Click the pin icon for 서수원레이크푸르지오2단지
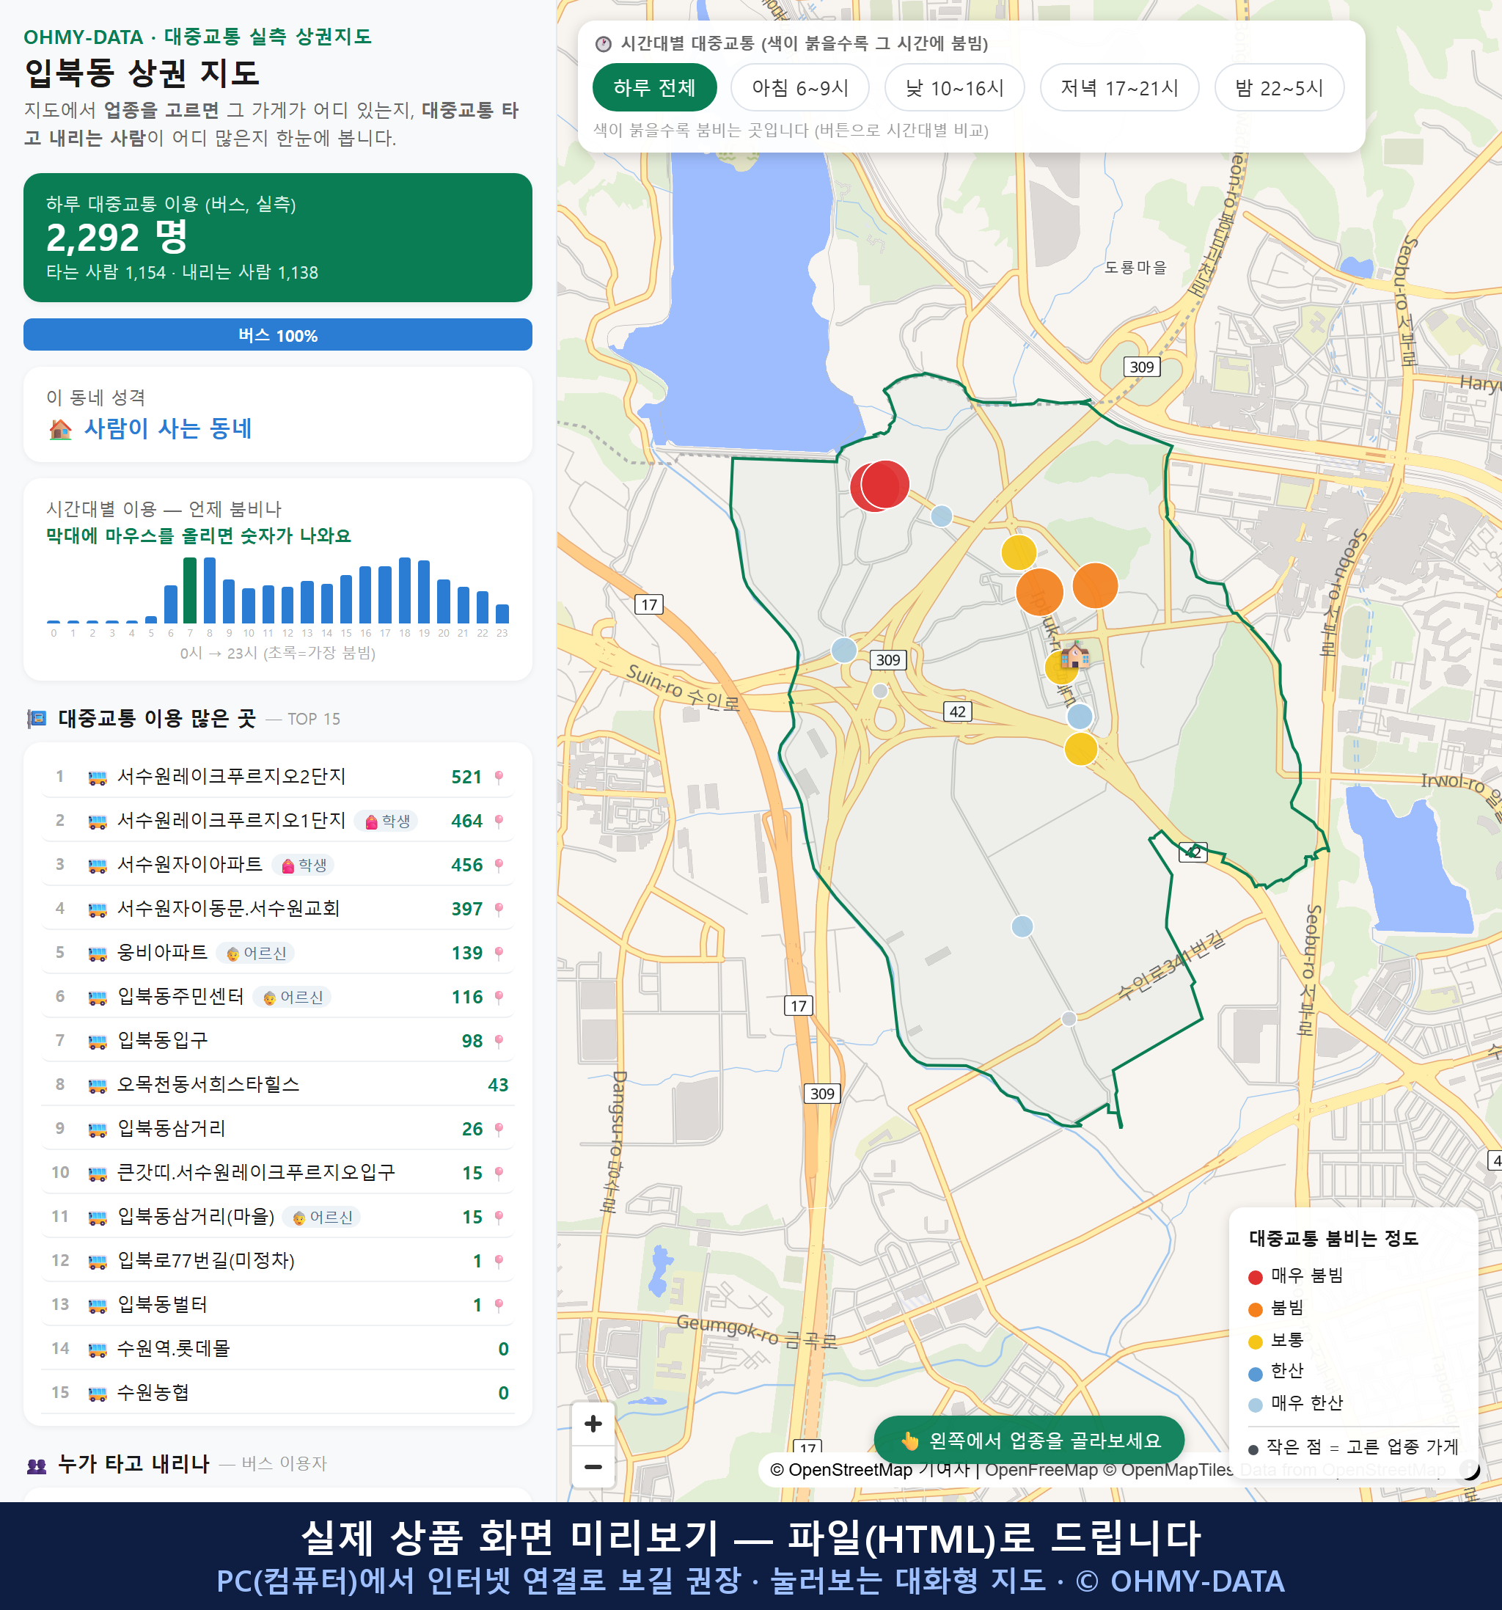This screenshot has height=1610, width=1502. click(499, 777)
